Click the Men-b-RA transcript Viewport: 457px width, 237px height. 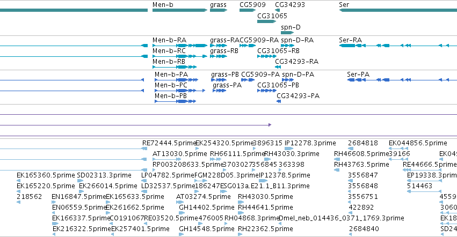tap(180, 46)
